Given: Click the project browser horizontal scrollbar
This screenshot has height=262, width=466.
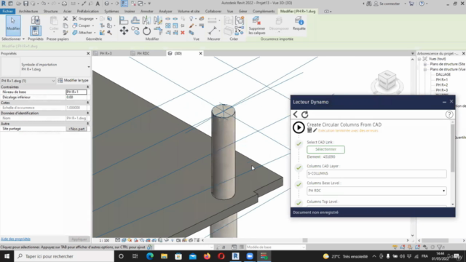Looking at the screenshot, I should tap(435, 240).
